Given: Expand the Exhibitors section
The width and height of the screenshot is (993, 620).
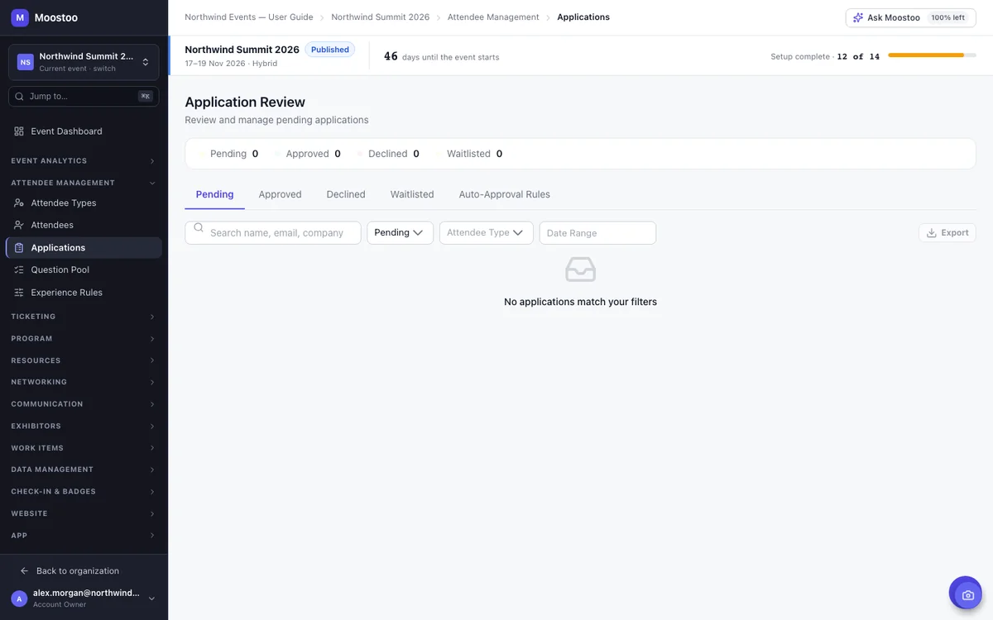Looking at the screenshot, I should [x=83, y=427].
